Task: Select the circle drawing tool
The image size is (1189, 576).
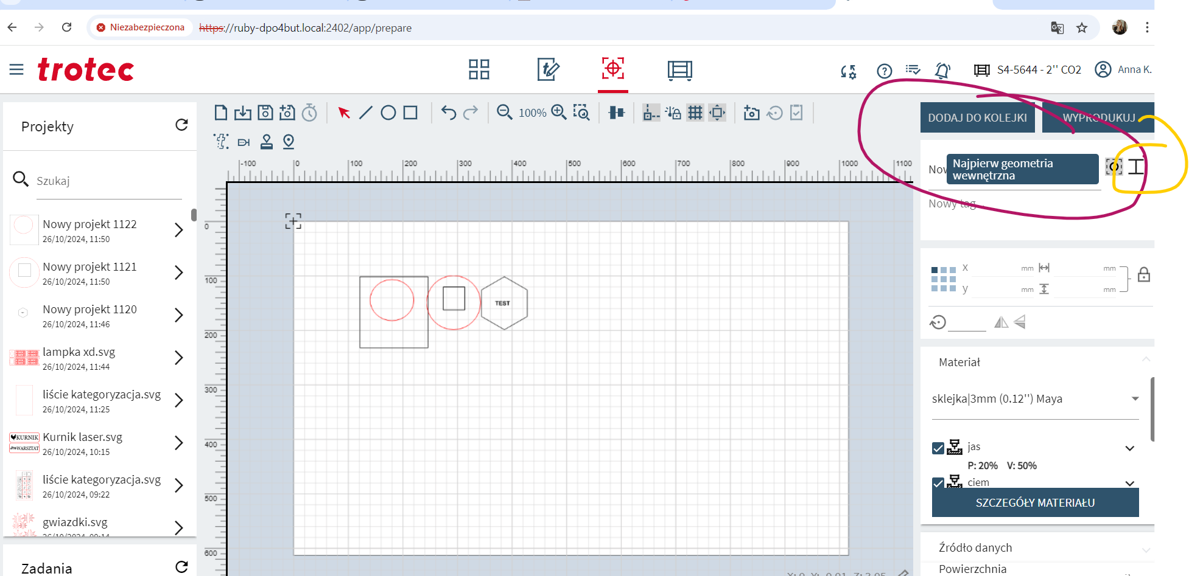Action: 388,113
